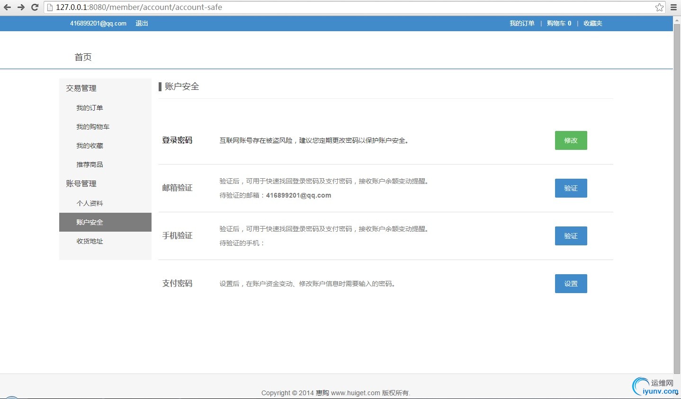681x399 pixels.
Task: Click the 手机验证 row label
Action: [x=177, y=236]
